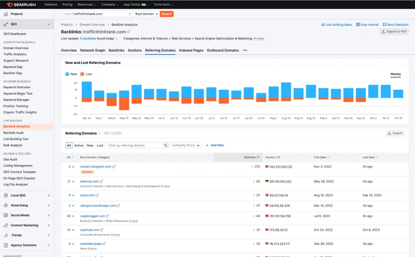Open the Root Domain scope selector
The image size is (415, 257).
[146, 13]
